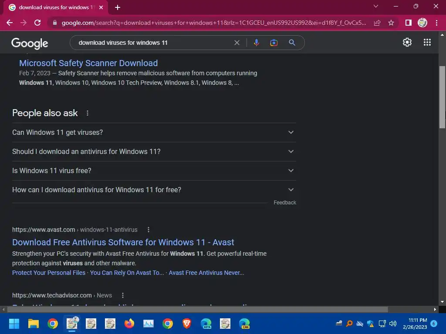Edit the Google search query field
Screen dimensions: 446x334
click(x=154, y=43)
